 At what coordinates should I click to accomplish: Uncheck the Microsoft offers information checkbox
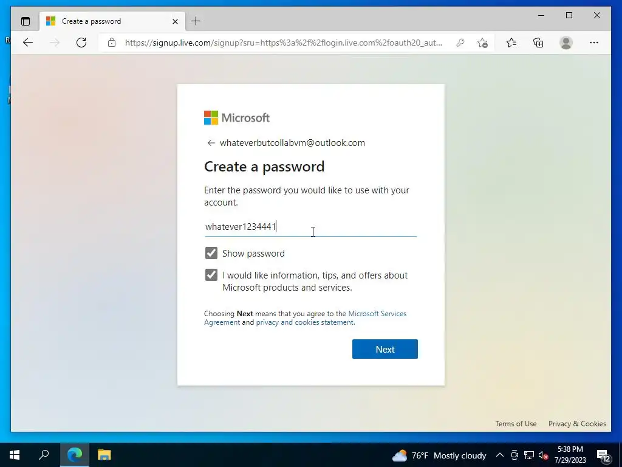click(211, 275)
